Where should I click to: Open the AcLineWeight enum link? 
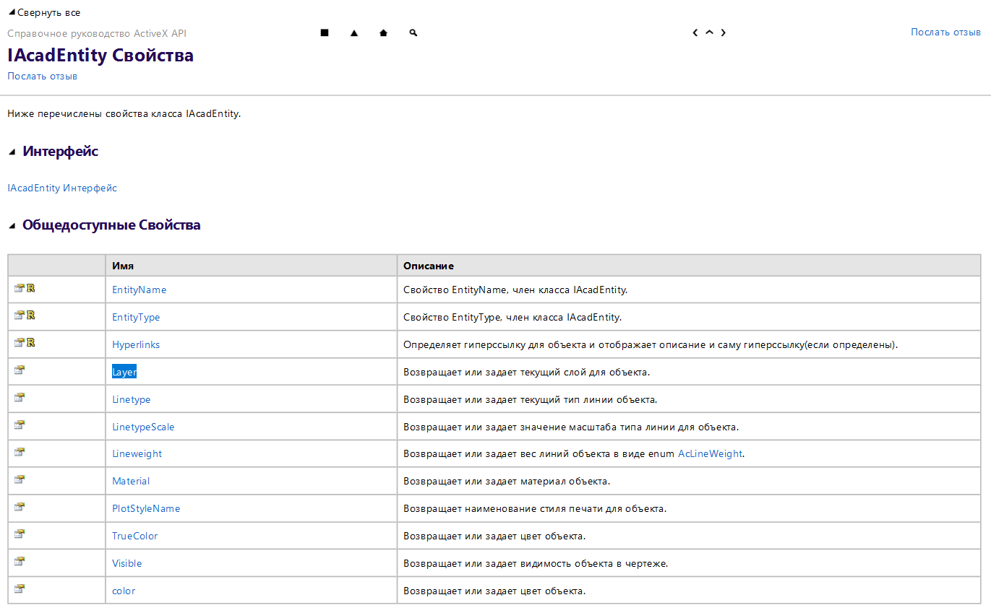coord(710,453)
